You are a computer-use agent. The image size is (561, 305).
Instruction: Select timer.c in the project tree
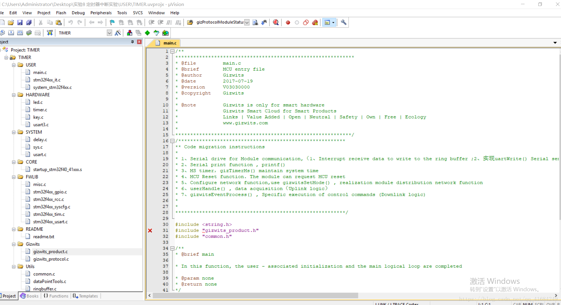[x=40, y=110]
